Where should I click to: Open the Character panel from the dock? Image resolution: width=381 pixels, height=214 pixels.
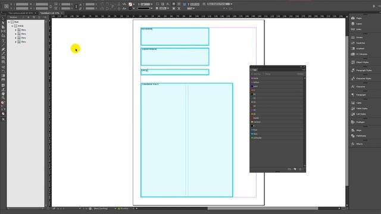tap(358, 87)
